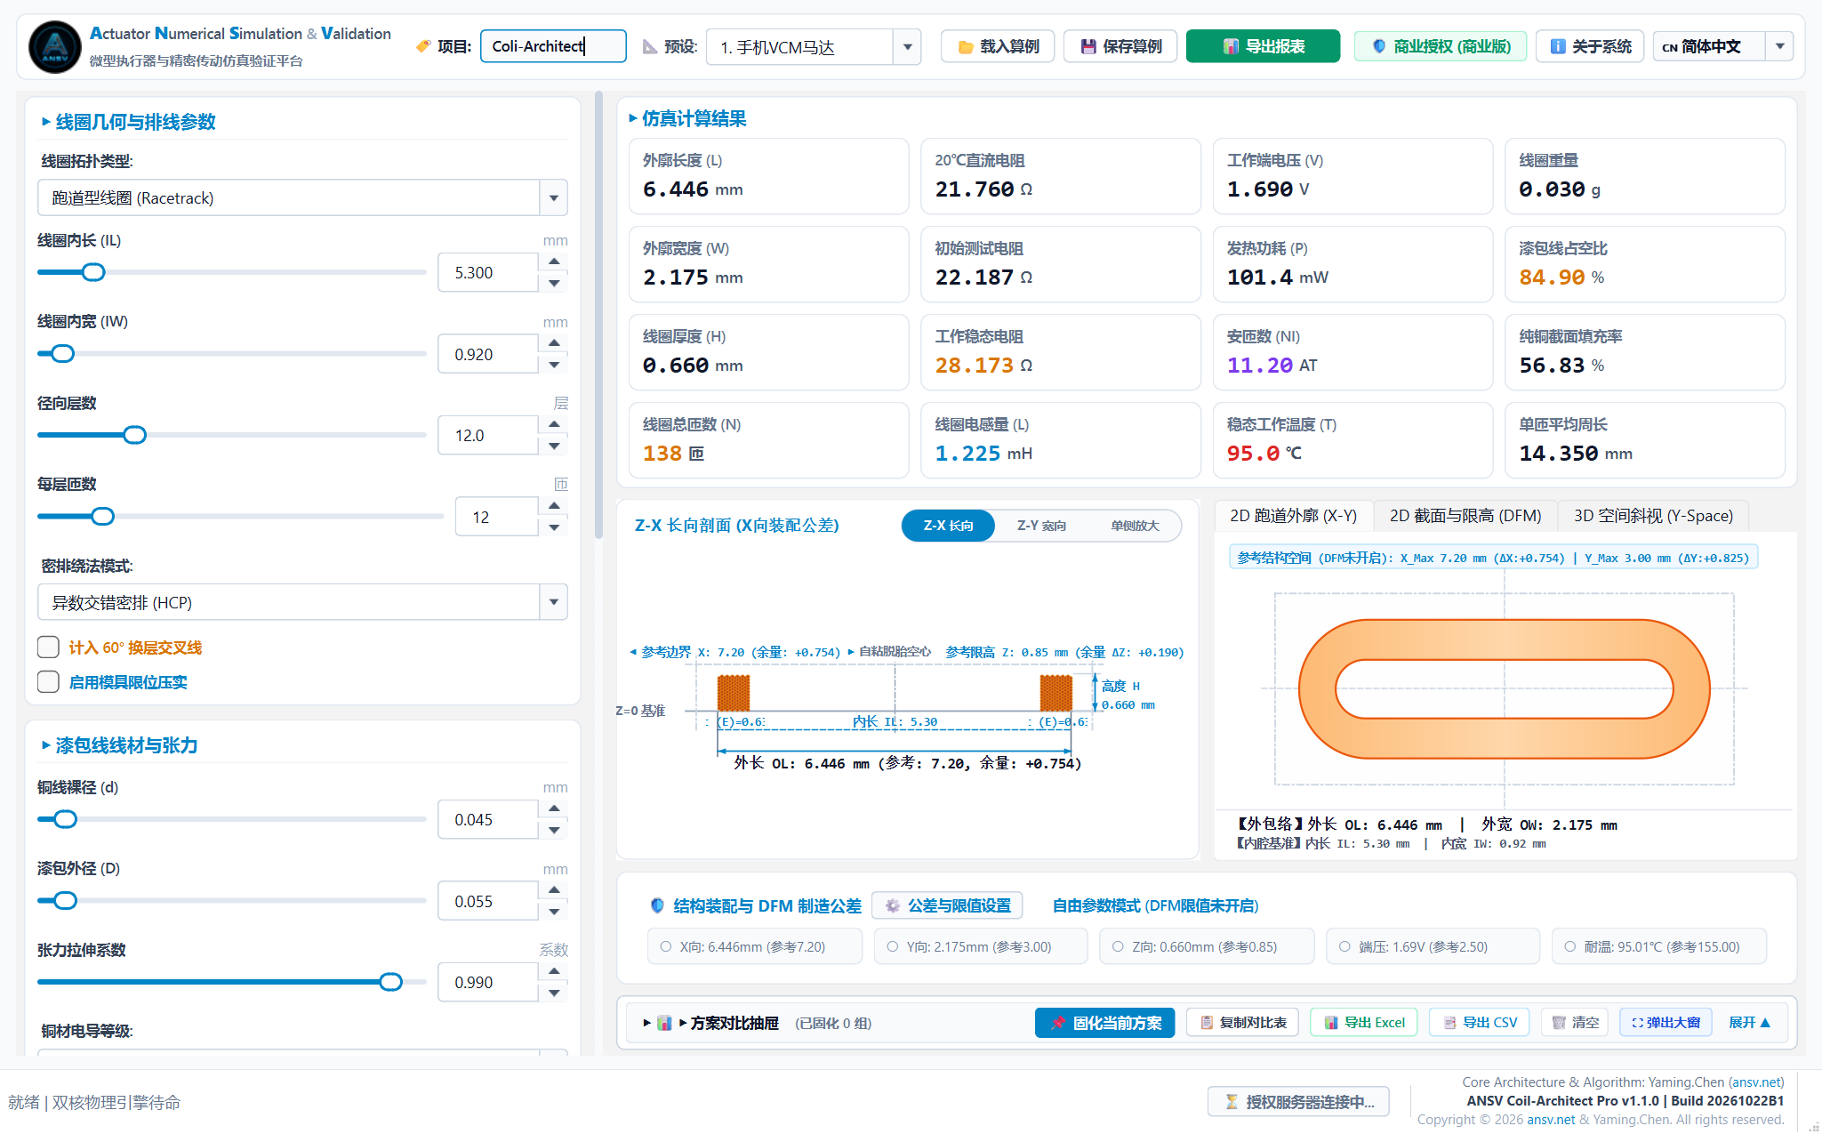Click the 弹出大窗 button
Image resolution: width=1822 pixels, height=1134 pixels.
[1665, 1023]
